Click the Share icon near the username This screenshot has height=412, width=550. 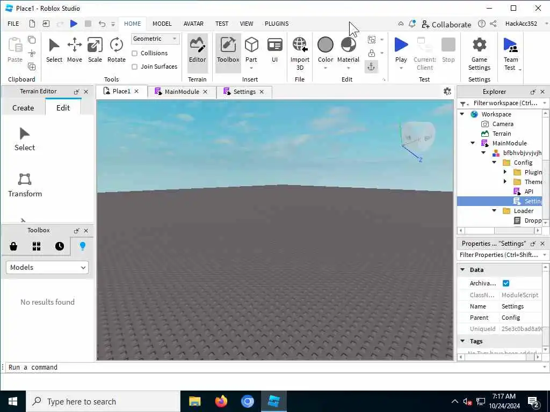[493, 24]
